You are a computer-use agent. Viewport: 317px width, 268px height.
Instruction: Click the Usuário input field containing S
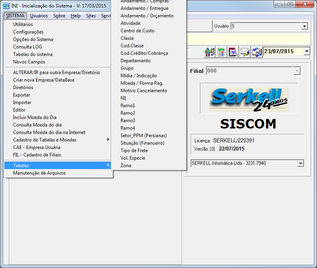[x=266, y=26]
